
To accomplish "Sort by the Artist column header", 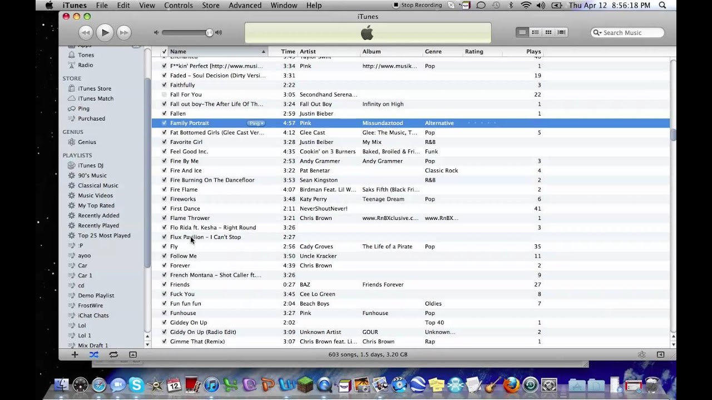I will click(x=328, y=52).
